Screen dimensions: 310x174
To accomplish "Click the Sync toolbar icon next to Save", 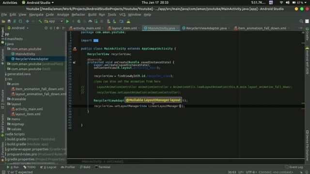I will [x=15, y=21].
